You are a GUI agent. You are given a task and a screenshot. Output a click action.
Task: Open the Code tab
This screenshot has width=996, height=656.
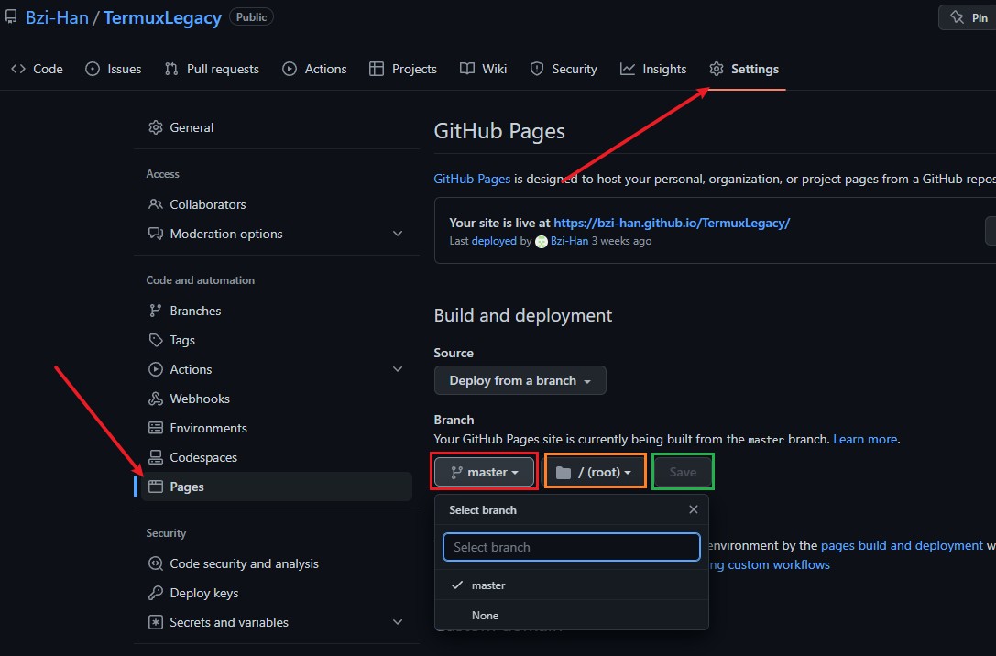[x=37, y=69]
